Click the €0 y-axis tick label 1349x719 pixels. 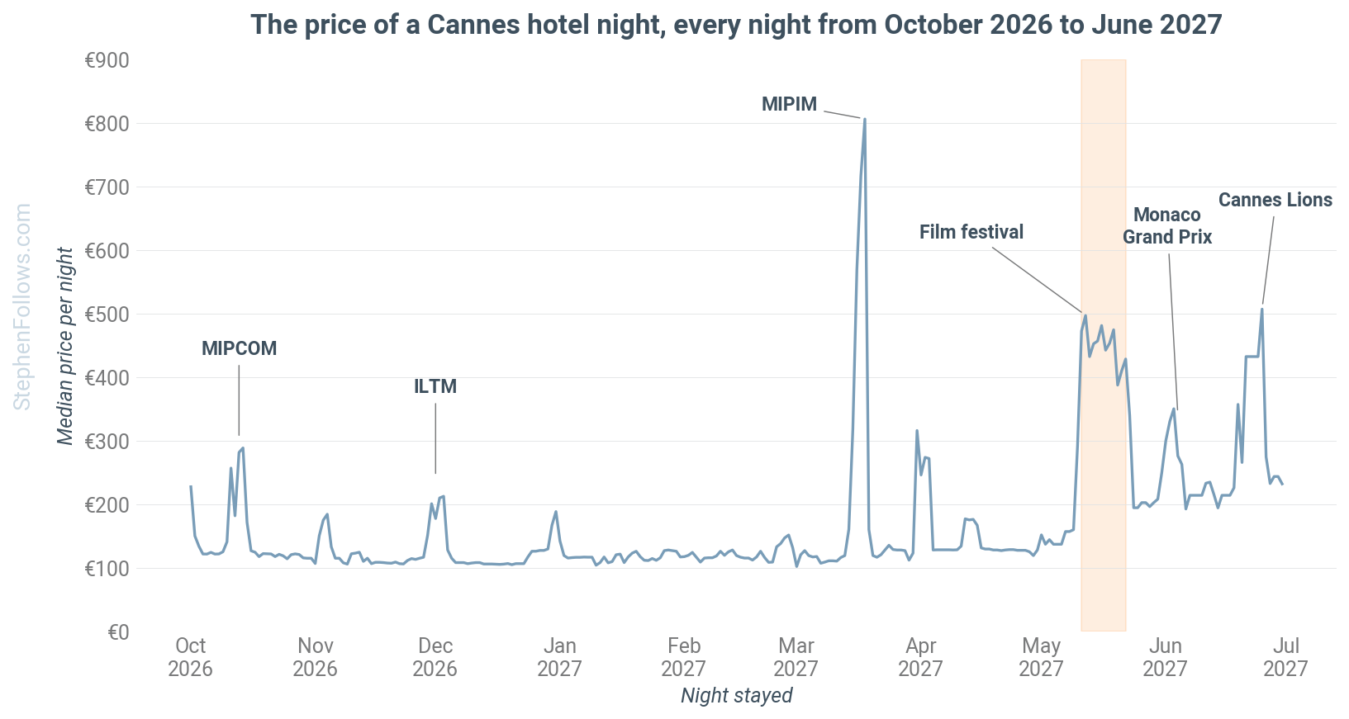coord(119,632)
